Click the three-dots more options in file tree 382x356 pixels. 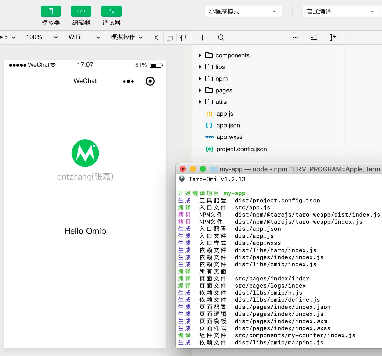(x=295, y=38)
